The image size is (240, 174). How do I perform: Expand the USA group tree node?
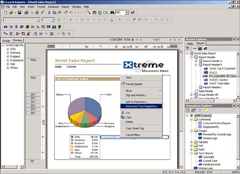click(x=8, y=49)
